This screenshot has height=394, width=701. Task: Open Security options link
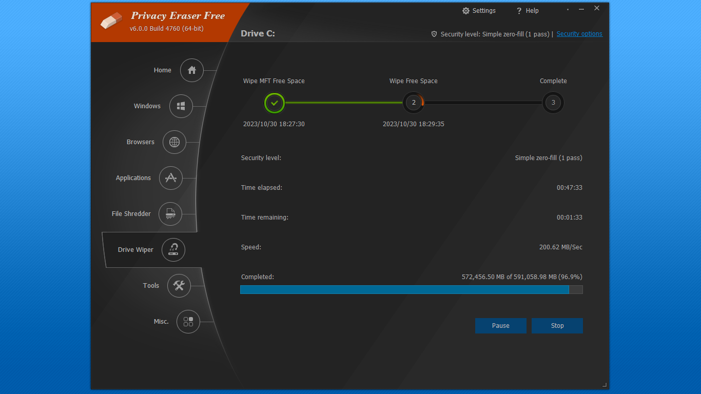579,34
